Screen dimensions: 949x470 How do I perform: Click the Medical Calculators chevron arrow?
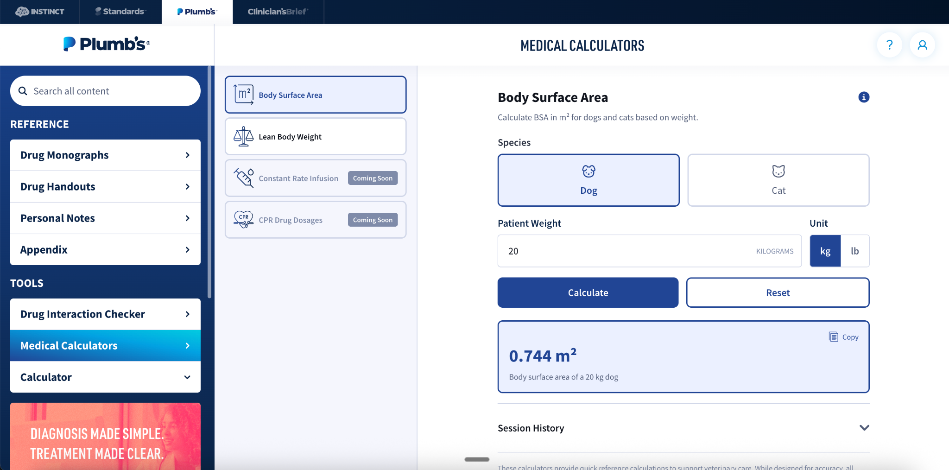[x=187, y=346]
